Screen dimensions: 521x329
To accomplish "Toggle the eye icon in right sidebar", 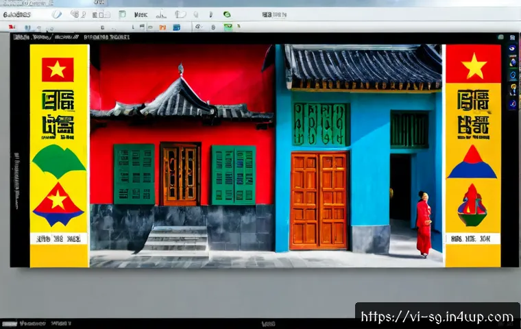I will coord(513,49).
